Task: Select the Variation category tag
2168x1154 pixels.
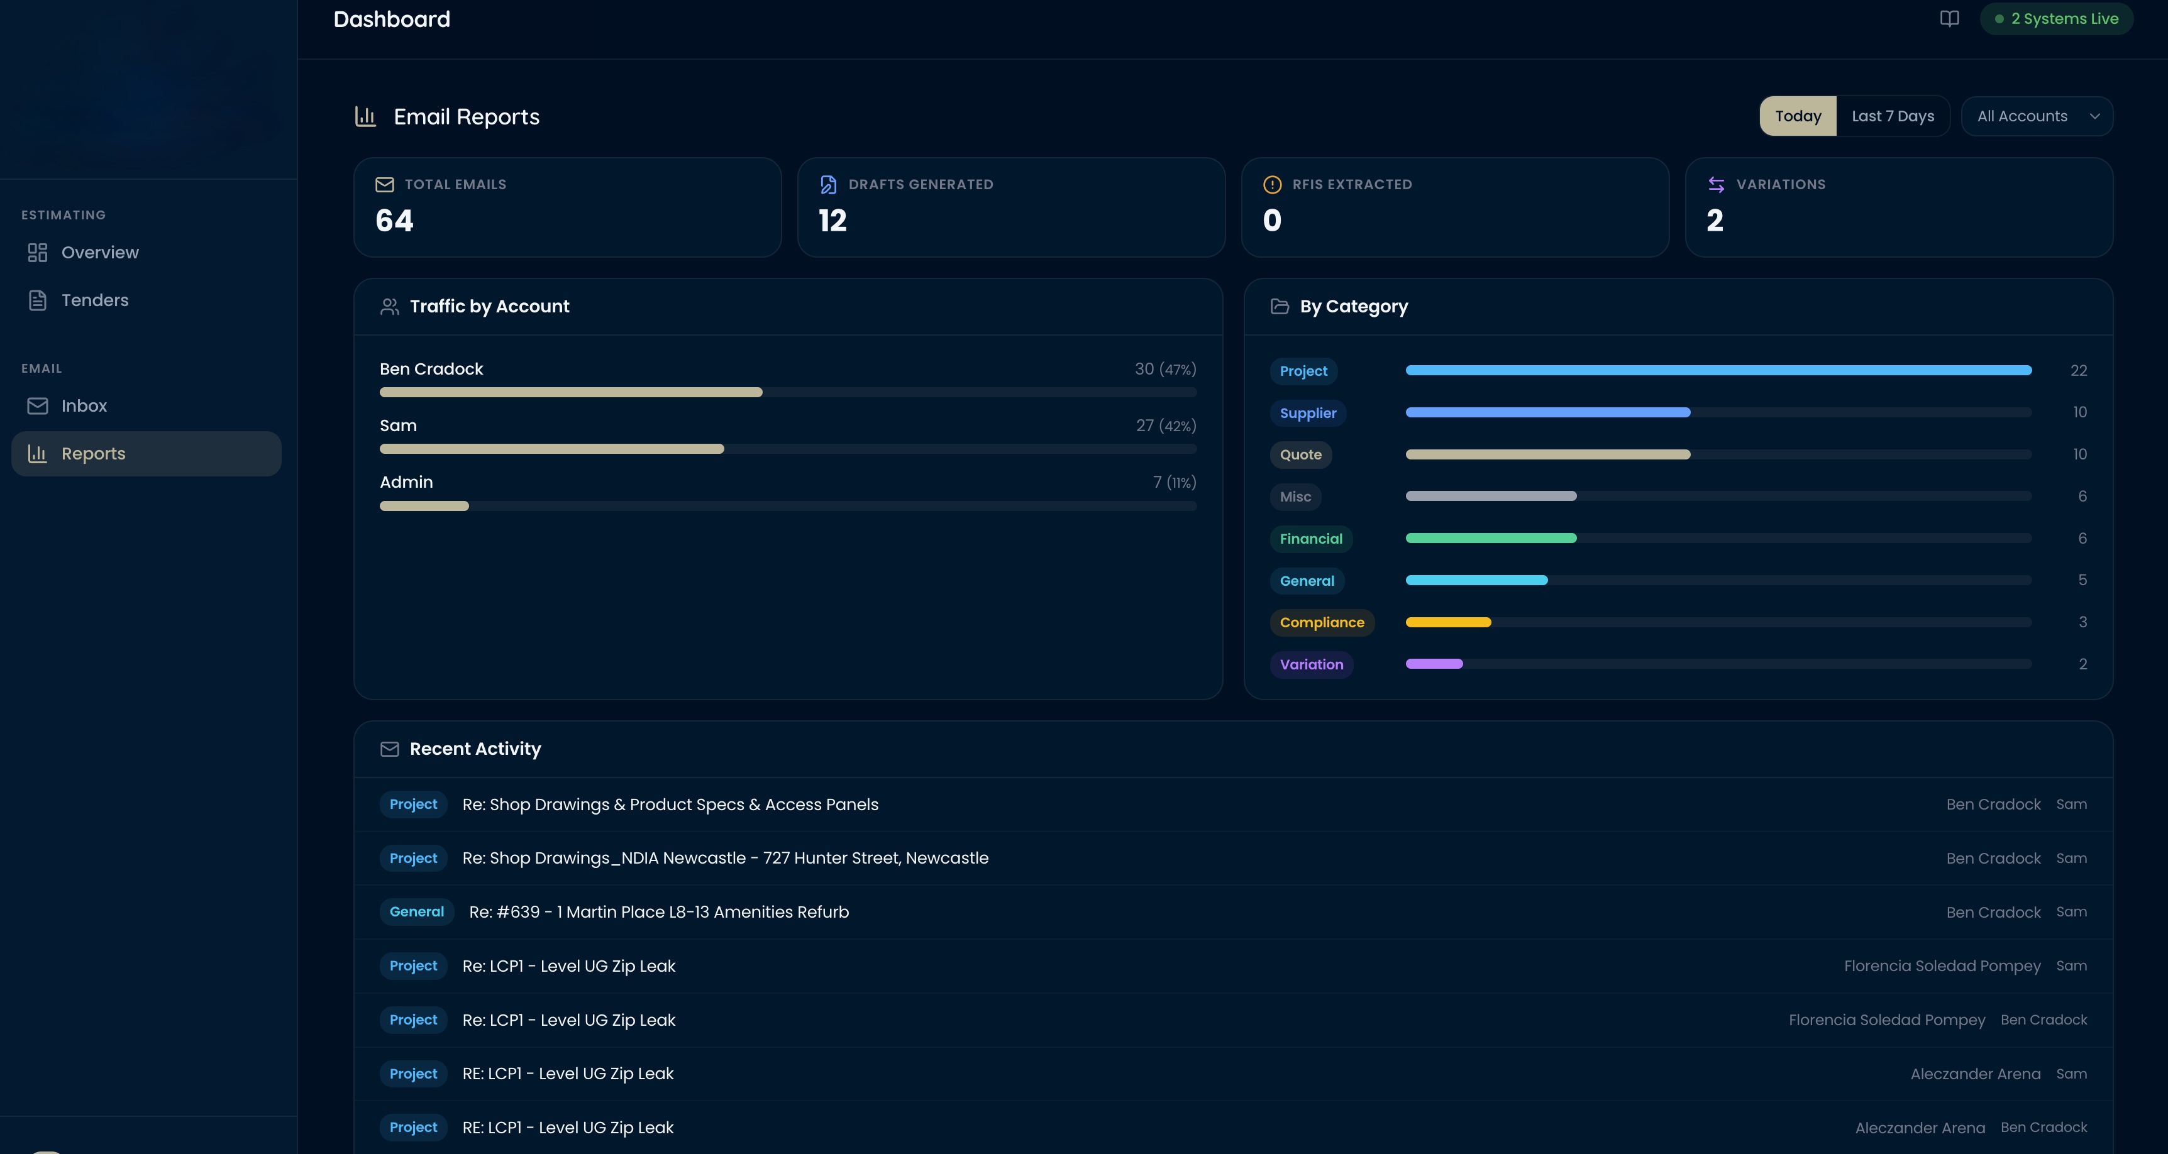Action: 1311,664
